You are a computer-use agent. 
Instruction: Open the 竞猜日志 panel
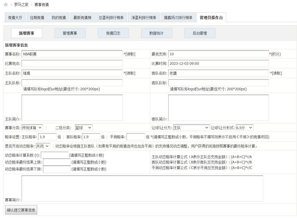[x=113, y=33]
